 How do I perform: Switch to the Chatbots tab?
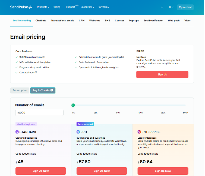click(x=41, y=21)
